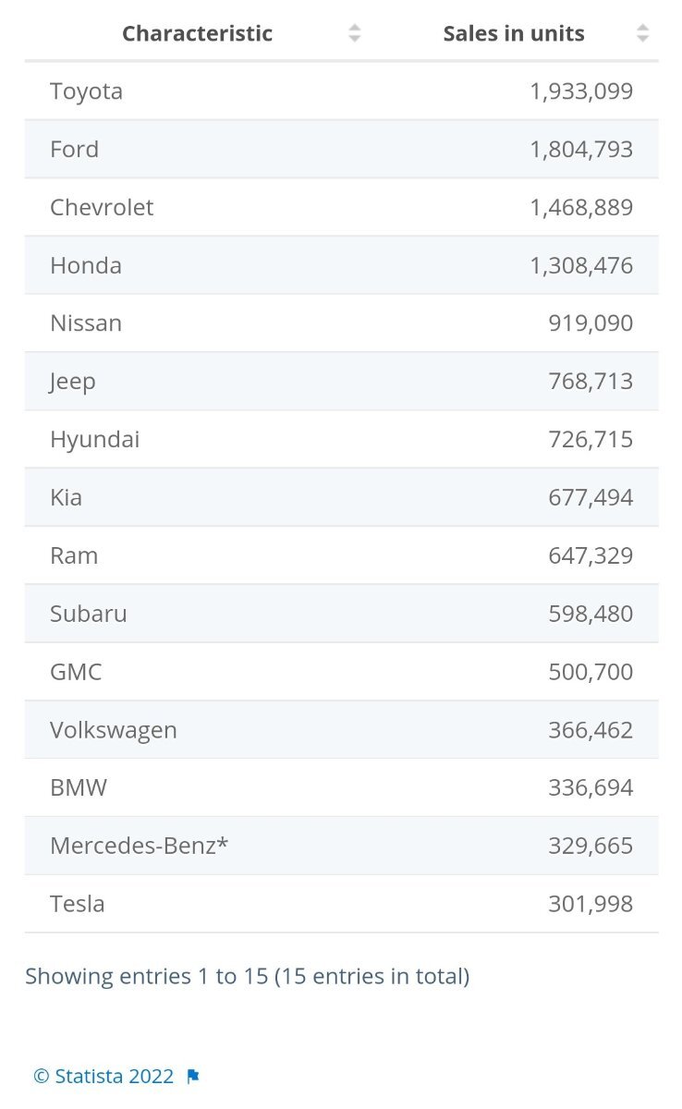Click the Volkswagen row label
Screen dimensions: 682x1109
114,730
